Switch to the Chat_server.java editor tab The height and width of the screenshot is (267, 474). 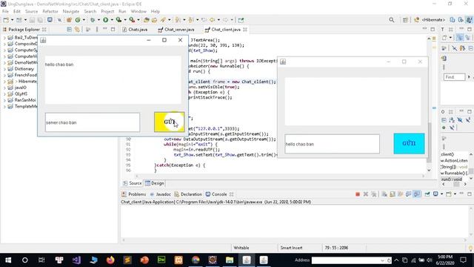click(176, 30)
